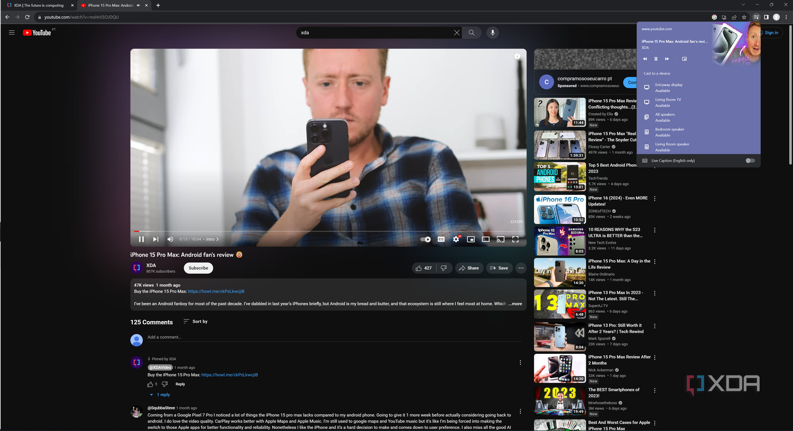Screen dimensions: 793x431
Task: Rewind from media control popup
Action: pos(645,59)
